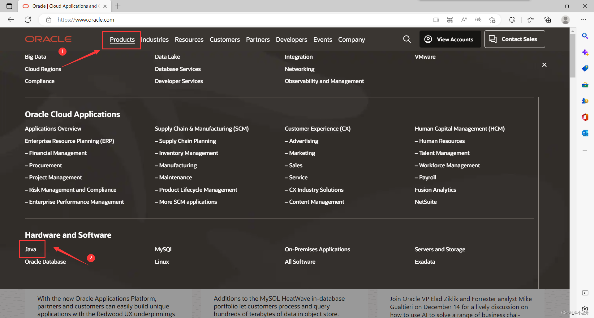Screen dimensions: 594x318
Task: Open Observability and Management link
Action: [x=324, y=81]
